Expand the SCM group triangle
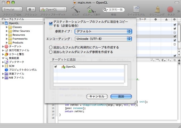Image resolution: width=181 pixels, height=128 pixels. [x=3, y=66]
